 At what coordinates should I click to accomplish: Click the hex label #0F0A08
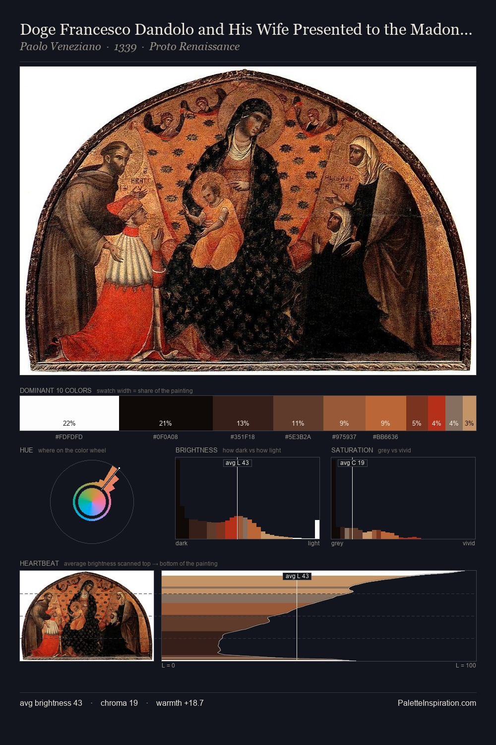click(x=166, y=437)
